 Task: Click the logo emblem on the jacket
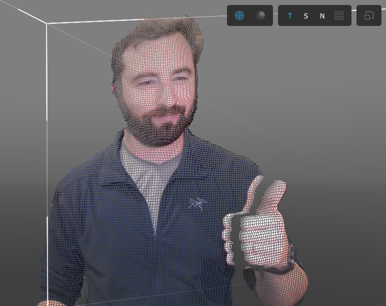(197, 203)
